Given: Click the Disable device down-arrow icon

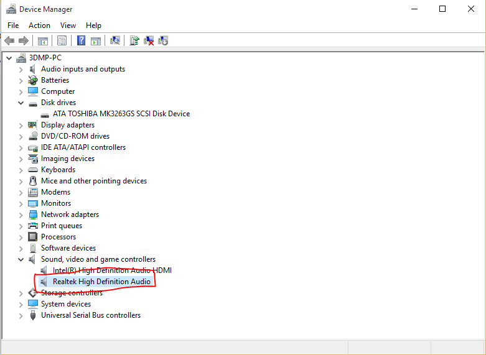Looking at the screenshot, I should coord(163,40).
